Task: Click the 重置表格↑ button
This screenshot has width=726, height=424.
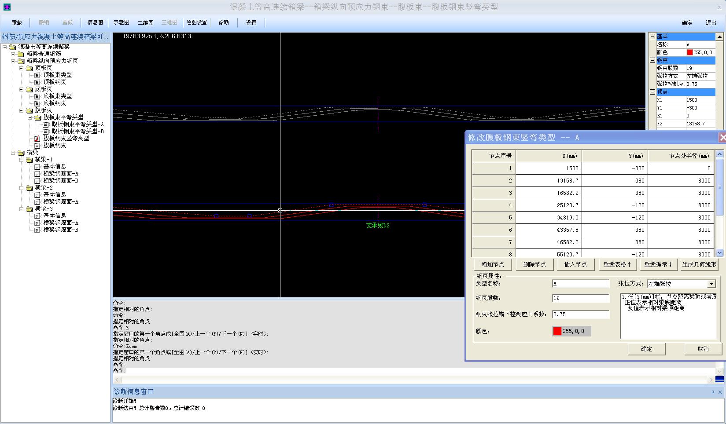Action: (x=617, y=264)
